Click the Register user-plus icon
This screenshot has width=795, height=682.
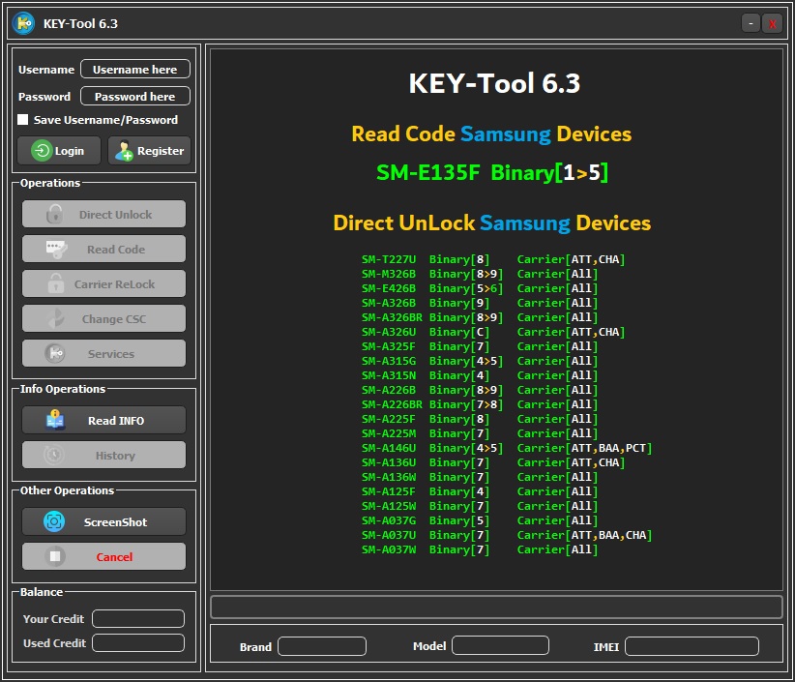click(x=124, y=151)
